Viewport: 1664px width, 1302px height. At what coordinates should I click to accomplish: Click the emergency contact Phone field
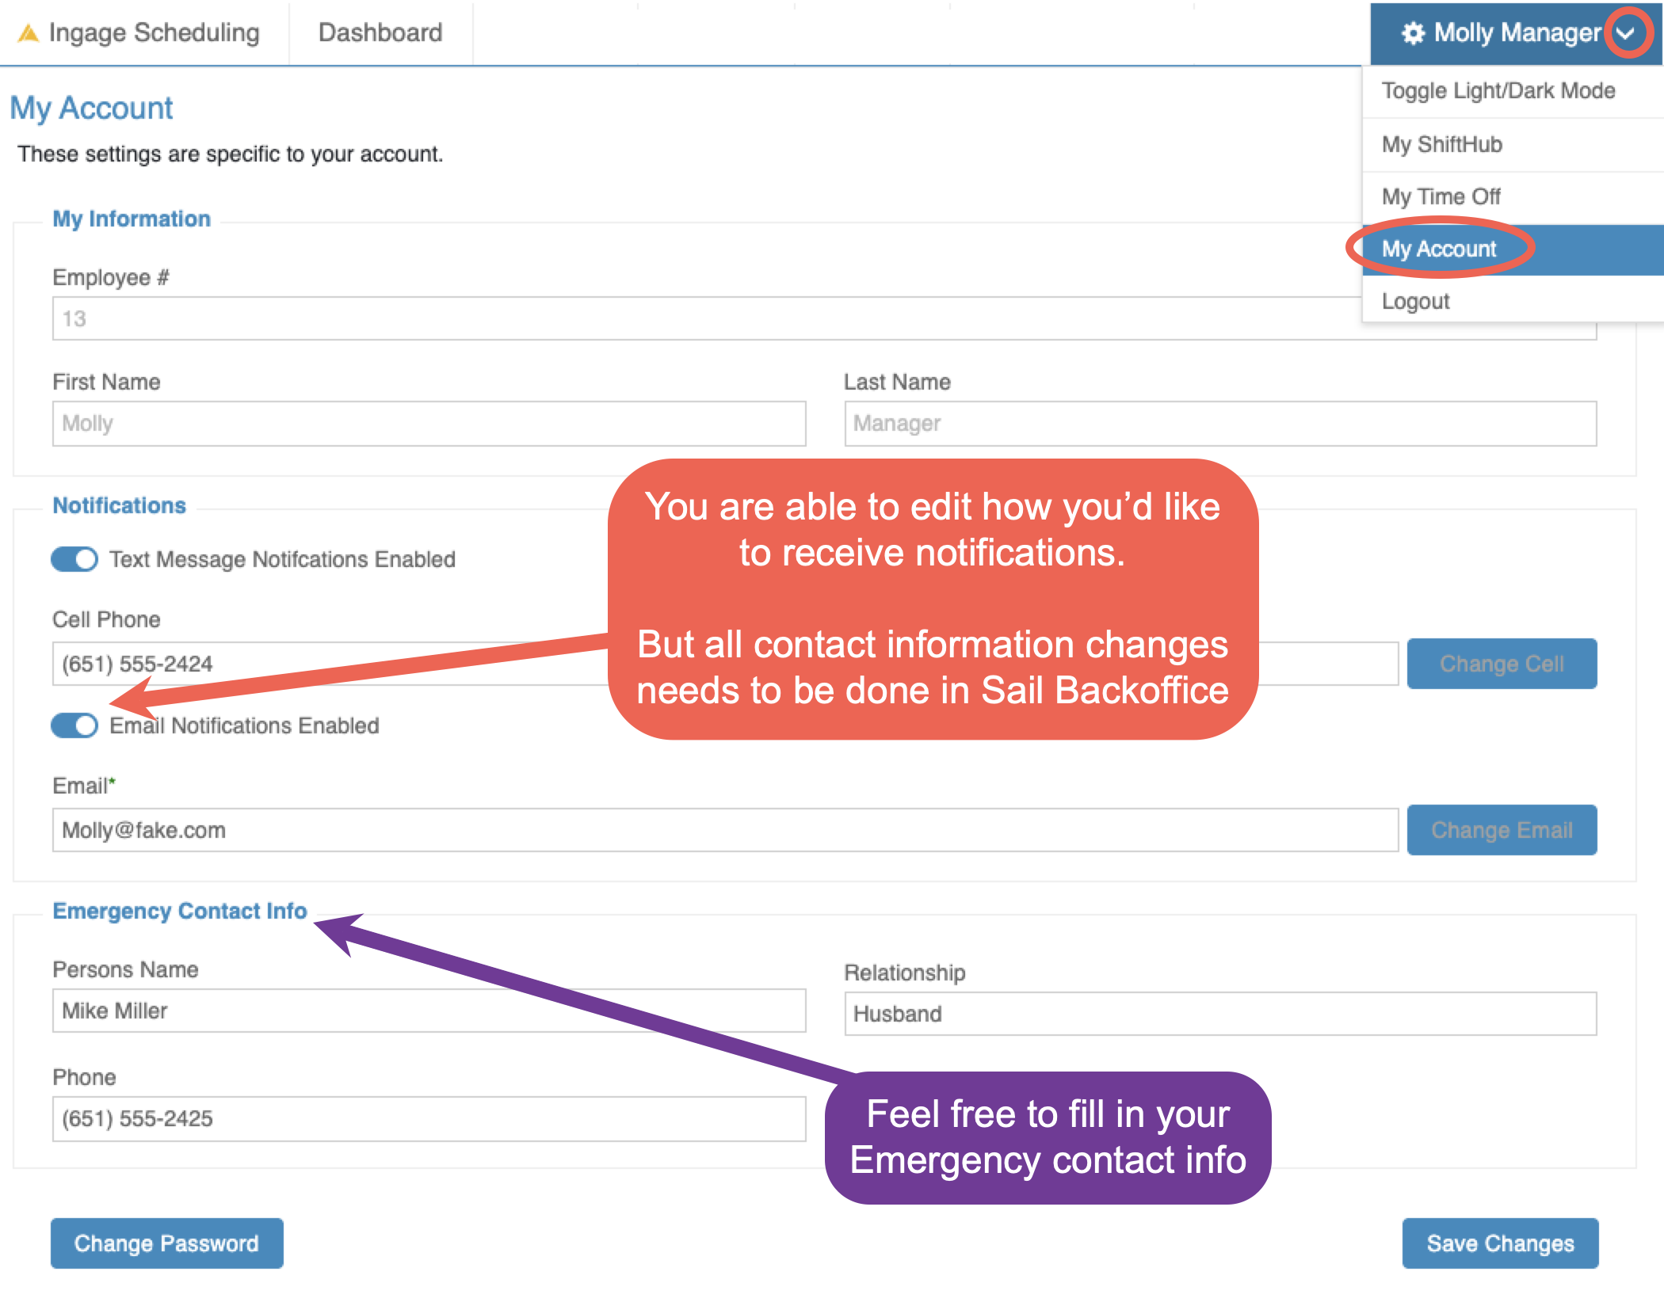429,1118
